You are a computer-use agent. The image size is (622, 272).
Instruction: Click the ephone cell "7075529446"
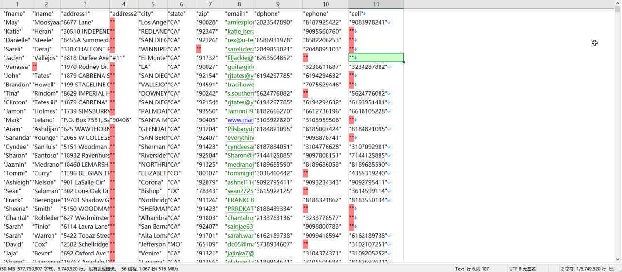click(x=326, y=85)
